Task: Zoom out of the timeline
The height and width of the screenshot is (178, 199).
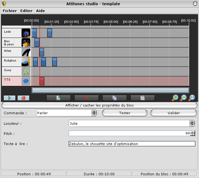Action: 183,98
